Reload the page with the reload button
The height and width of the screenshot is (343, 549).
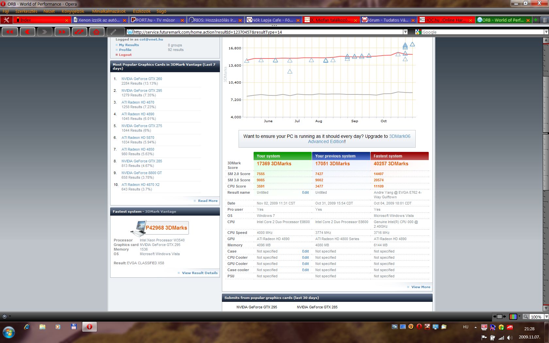[79, 32]
